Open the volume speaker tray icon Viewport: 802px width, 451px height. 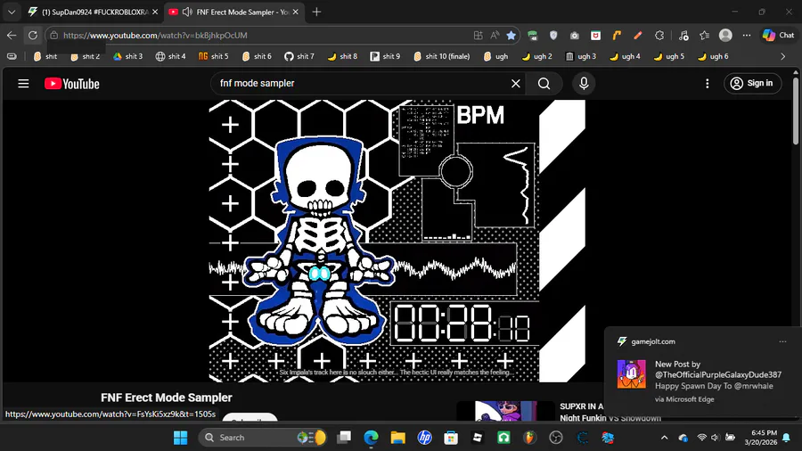(715, 438)
